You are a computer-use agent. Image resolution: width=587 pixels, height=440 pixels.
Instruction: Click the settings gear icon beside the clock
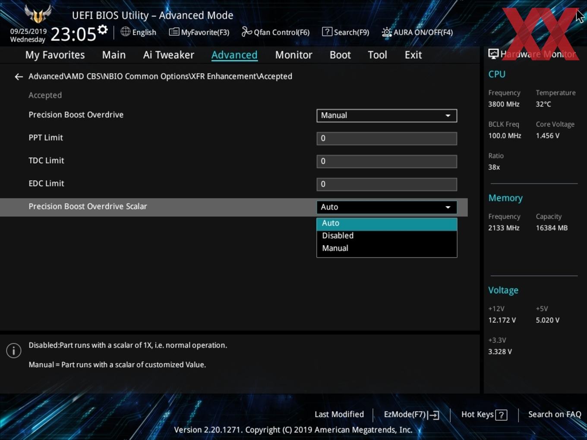point(102,30)
